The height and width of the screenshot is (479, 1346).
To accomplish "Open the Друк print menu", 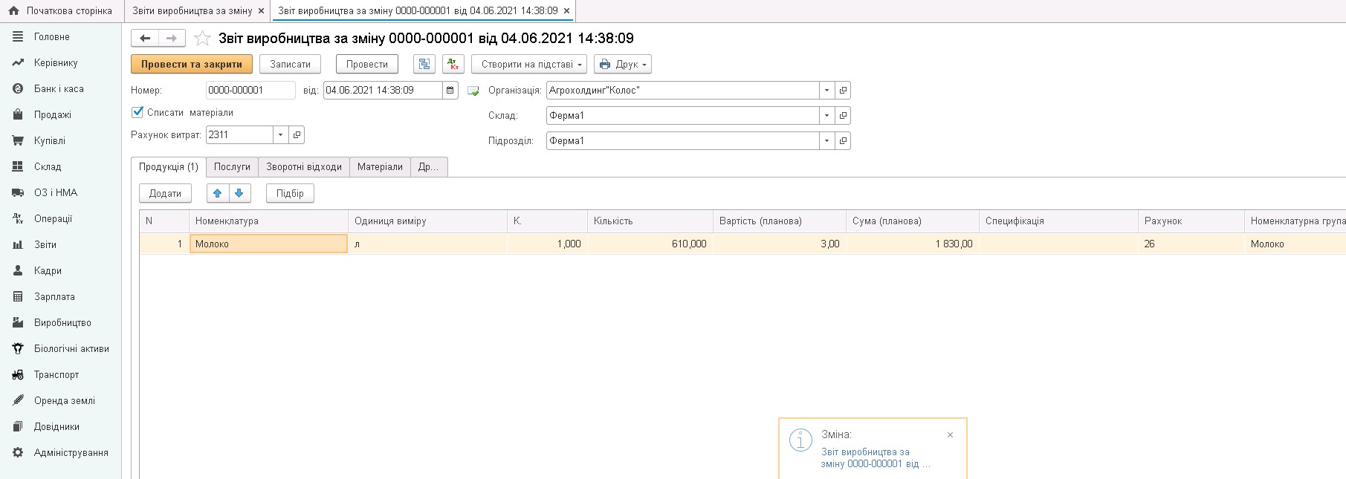I will click(622, 65).
